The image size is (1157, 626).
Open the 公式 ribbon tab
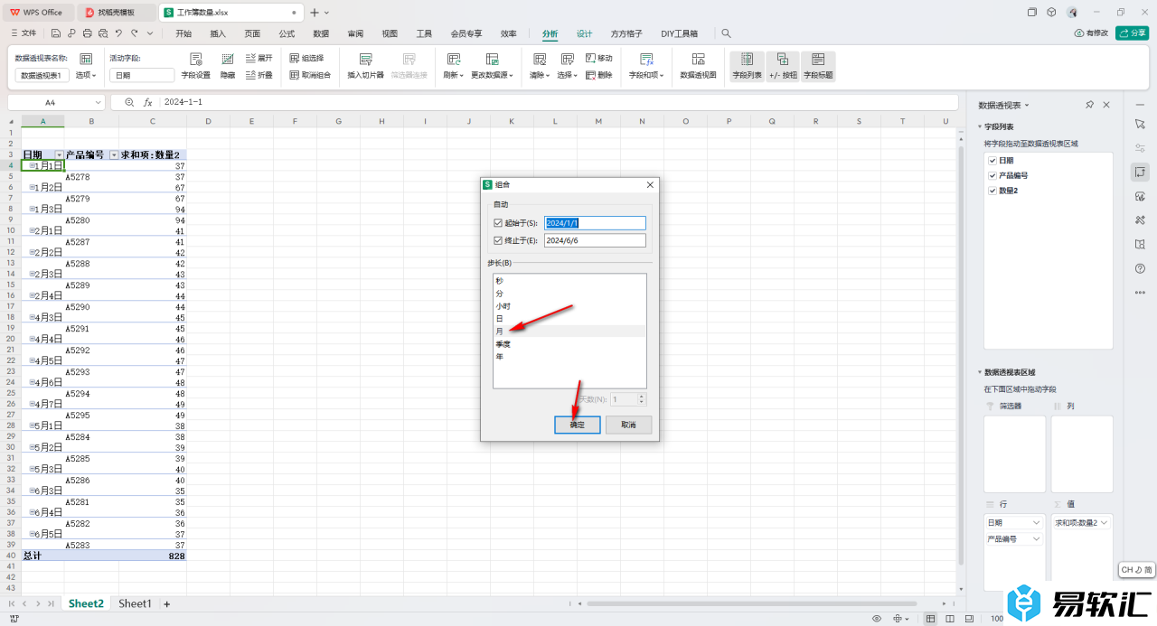pos(287,33)
